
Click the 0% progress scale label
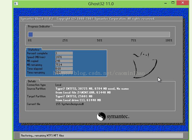click(30, 40)
